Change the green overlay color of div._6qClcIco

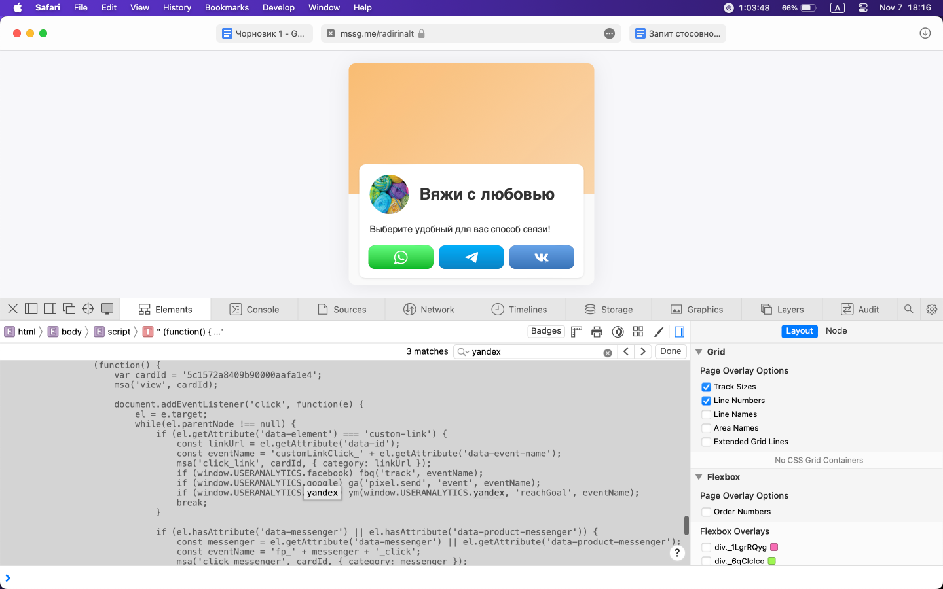[772, 561]
